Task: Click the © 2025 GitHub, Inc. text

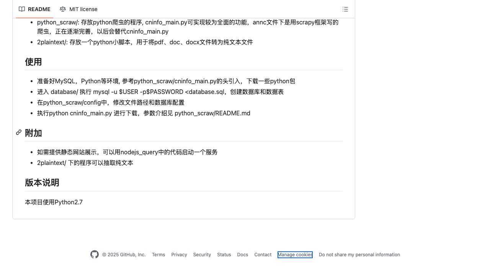Action: (x=124, y=255)
